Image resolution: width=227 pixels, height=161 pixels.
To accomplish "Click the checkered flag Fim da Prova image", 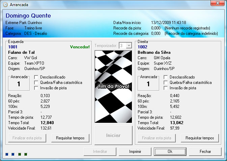I will pyautogui.click(x=113, y=87).
